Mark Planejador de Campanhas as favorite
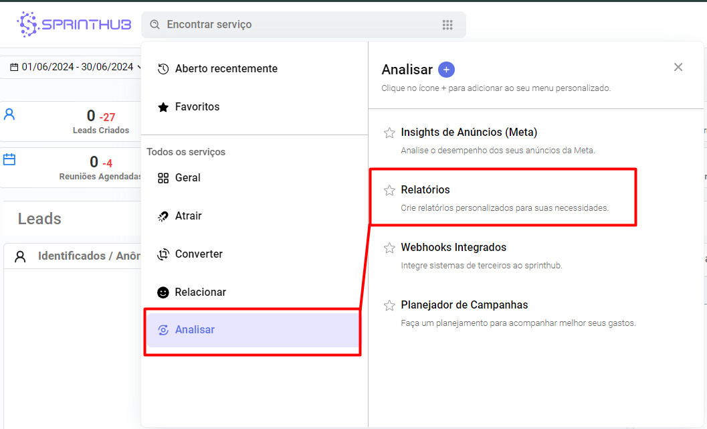707x429 pixels. 389,305
